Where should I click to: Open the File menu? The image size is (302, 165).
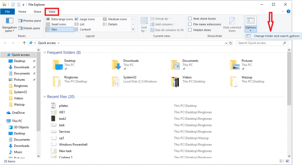(x=7, y=11)
